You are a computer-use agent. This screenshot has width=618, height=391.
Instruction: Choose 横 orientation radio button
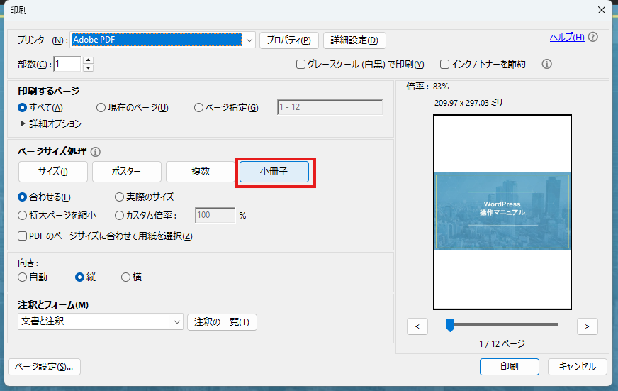[125, 277]
